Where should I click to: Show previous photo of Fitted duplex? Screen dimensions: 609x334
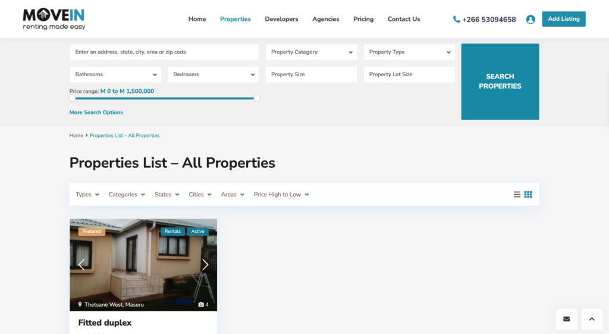(x=81, y=265)
